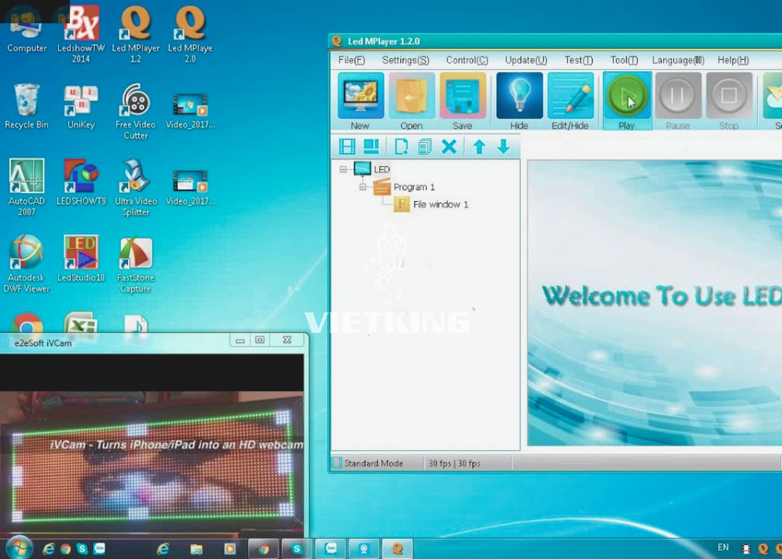Open the Control(C) menu
This screenshot has height=559, width=782.
tap(467, 60)
